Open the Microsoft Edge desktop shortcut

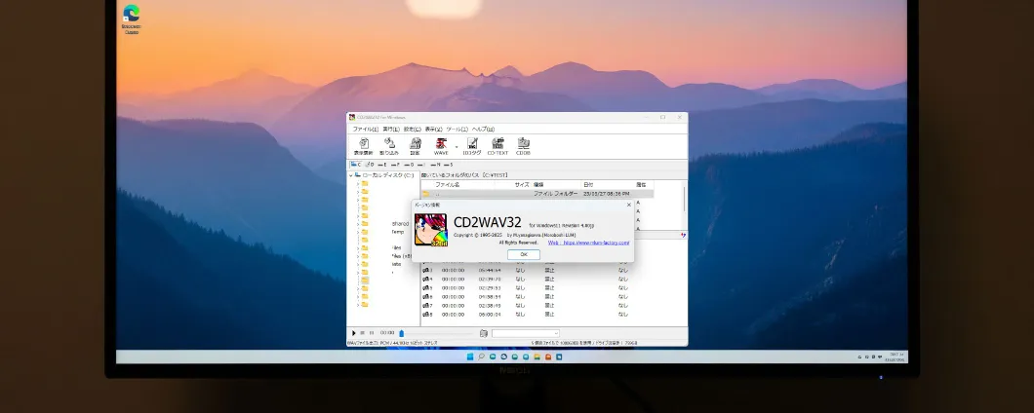pyautogui.click(x=132, y=19)
